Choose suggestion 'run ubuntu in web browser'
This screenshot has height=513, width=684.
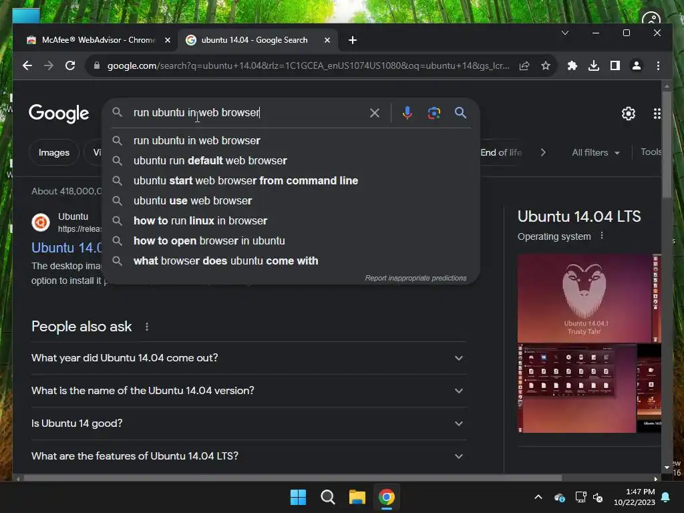coord(291,140)
